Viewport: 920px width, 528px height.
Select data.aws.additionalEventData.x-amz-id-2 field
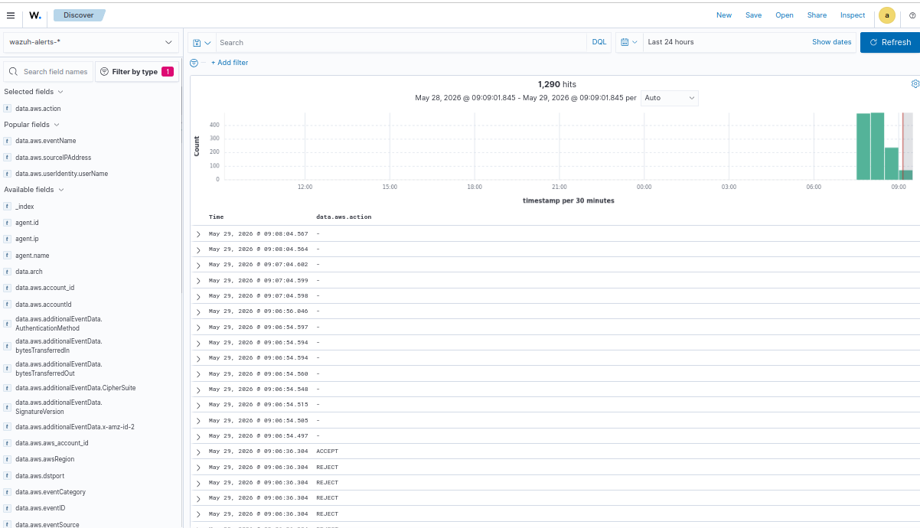[x=74, y=427]
